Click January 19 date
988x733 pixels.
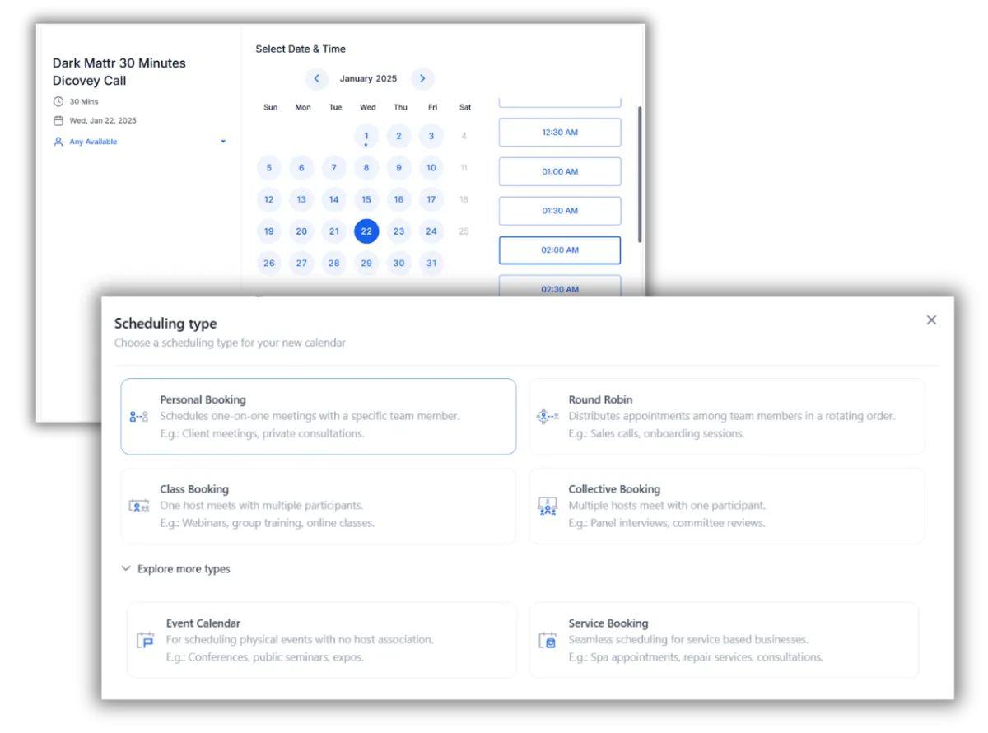point(269,231)
